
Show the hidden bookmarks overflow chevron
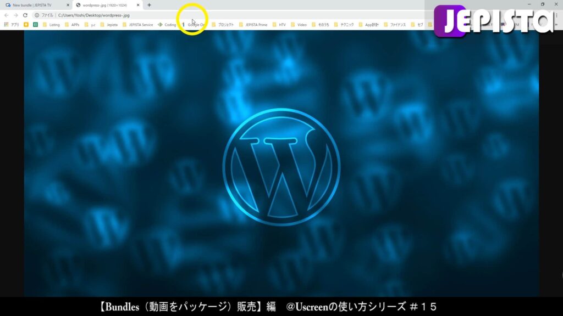click(x=556, y=25)
